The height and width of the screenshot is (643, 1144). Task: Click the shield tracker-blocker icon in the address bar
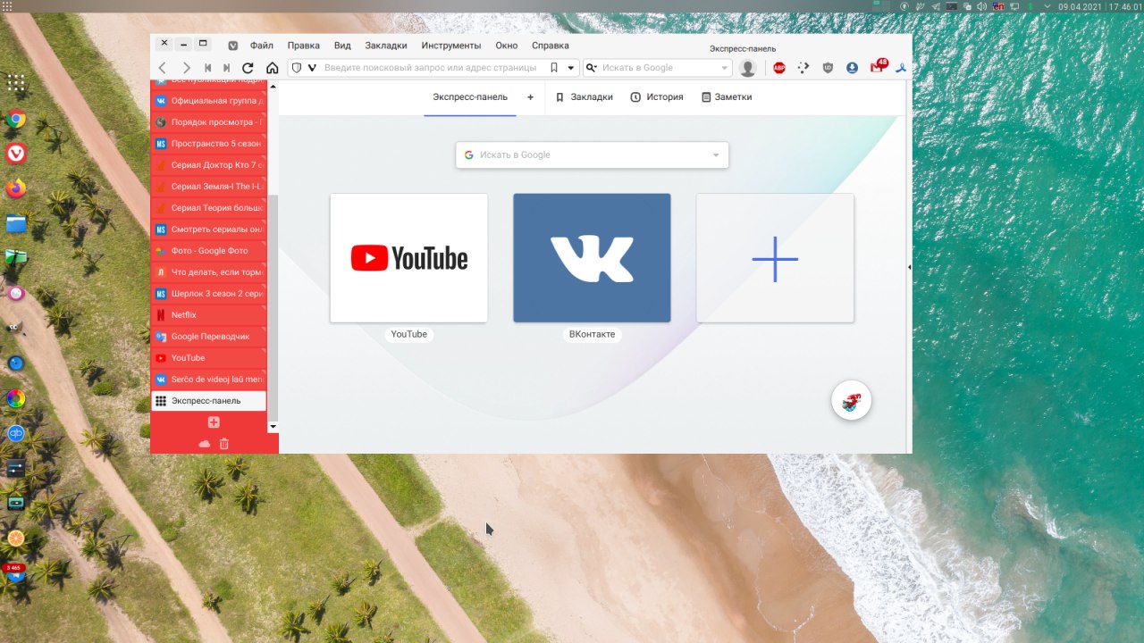[x=298, y=68]
